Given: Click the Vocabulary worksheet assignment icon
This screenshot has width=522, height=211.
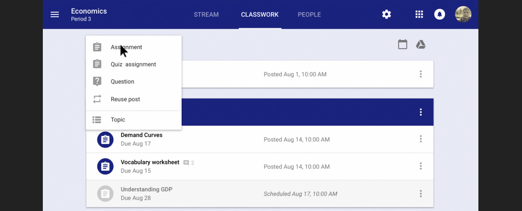Looking at the screenshot, I should pyautogui.click(x=105, y=166).
